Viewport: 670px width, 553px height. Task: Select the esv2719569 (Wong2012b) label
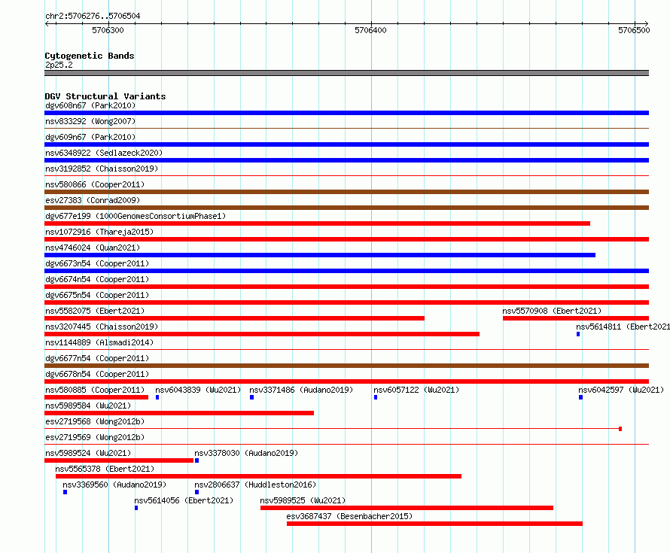coord(95,437)
